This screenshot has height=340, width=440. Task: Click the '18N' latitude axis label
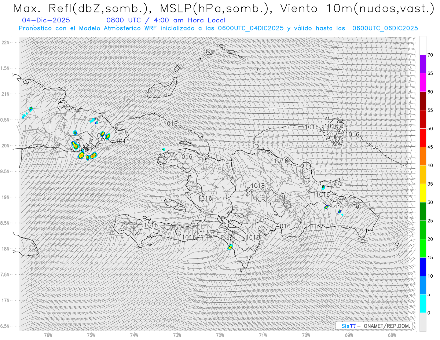(5, 249)
